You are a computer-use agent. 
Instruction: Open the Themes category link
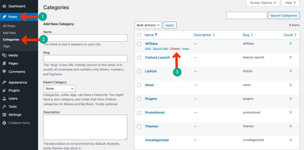pos(151,126)
